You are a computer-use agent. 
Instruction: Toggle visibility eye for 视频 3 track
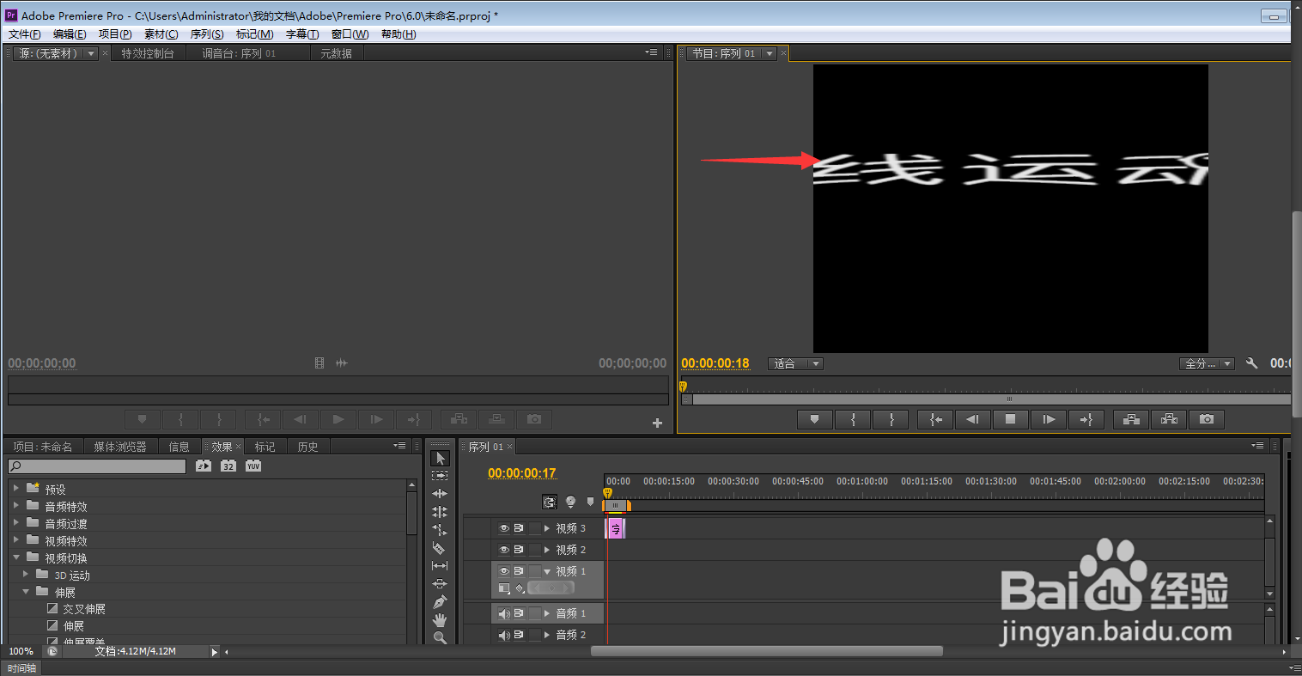pyautogui.click(x=504, y=528)
